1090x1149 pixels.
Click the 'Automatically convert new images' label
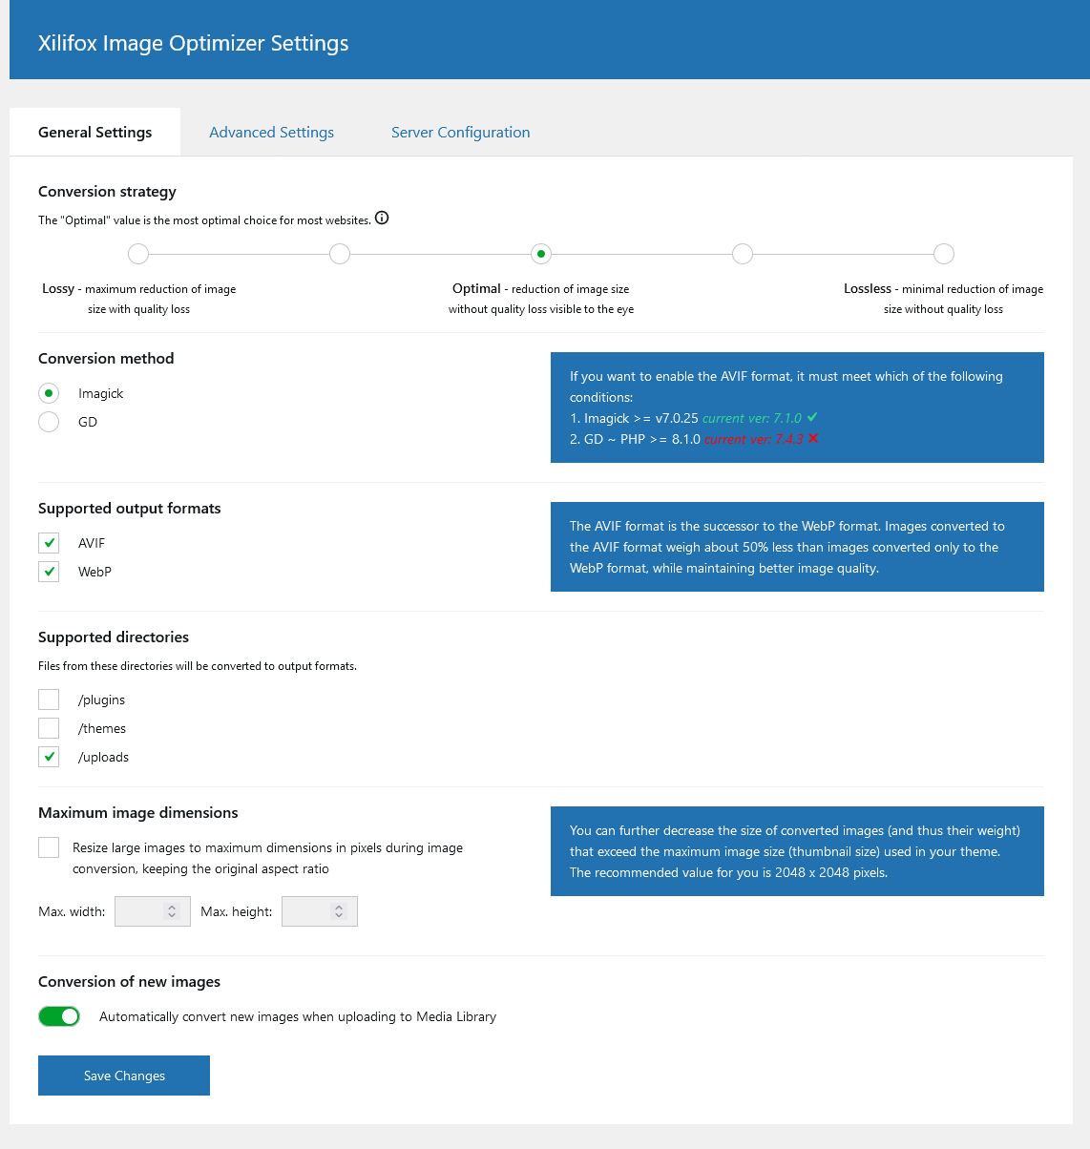point(298,1016)
